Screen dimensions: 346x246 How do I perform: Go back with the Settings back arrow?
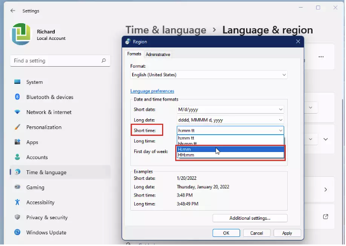(13, 11)
